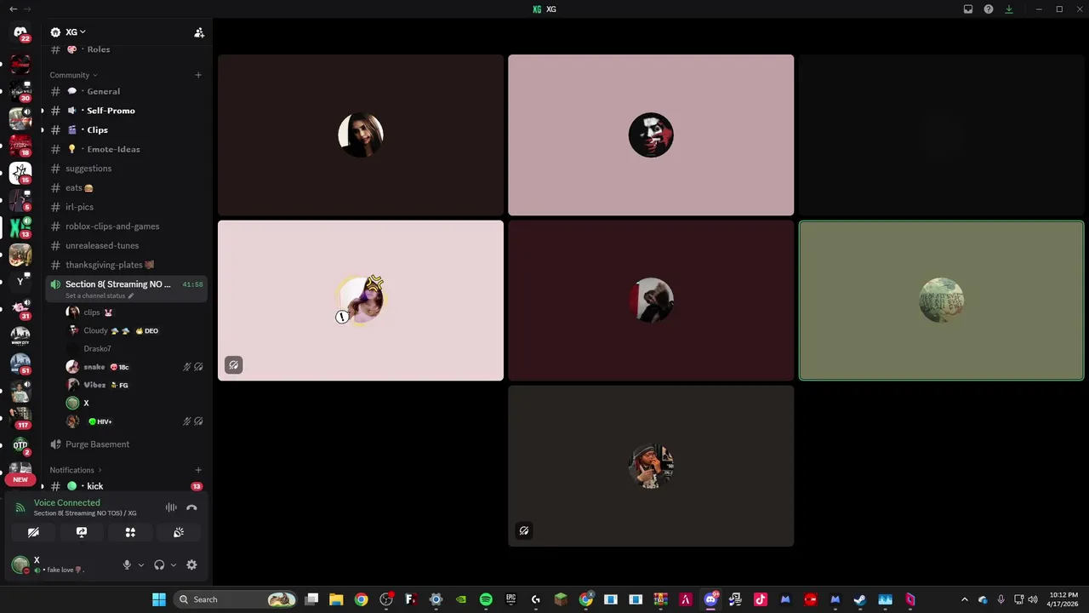This screenshot has height=613, width=1089.
Task: Click the invite people icon beside XG
Action: pyautogui.click(x=198, y=32)
